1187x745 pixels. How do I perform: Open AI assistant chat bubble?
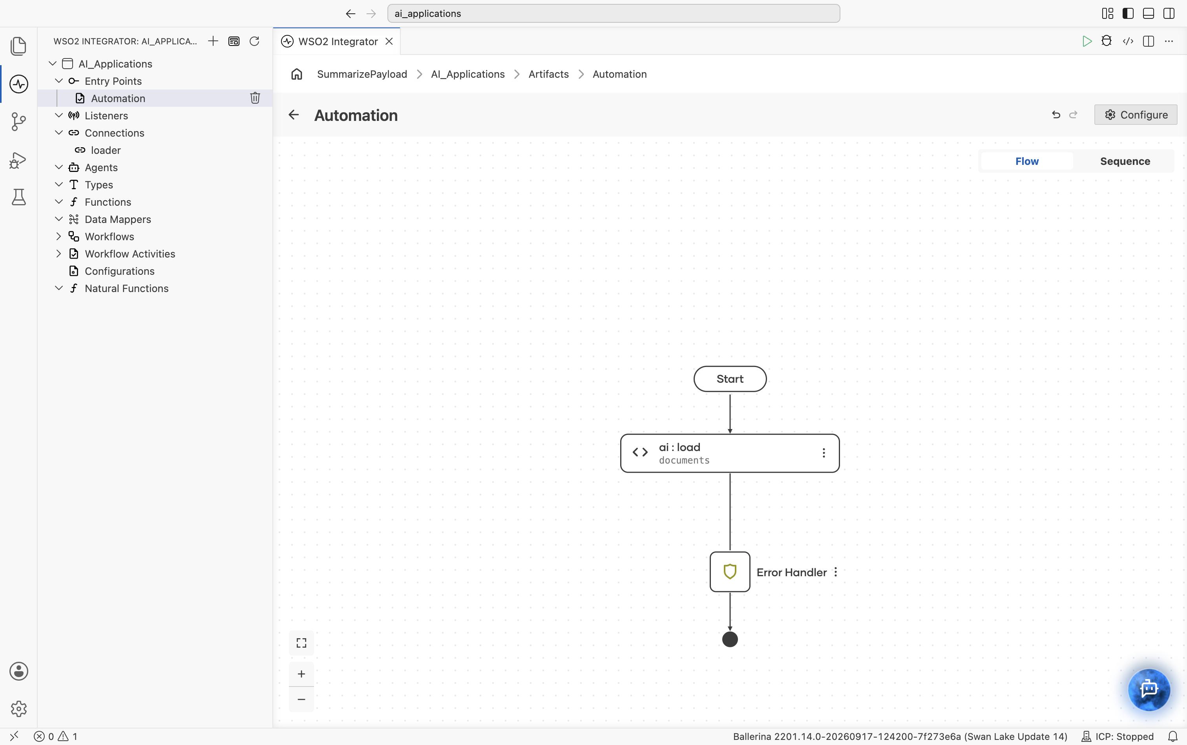coord(1149,689)
